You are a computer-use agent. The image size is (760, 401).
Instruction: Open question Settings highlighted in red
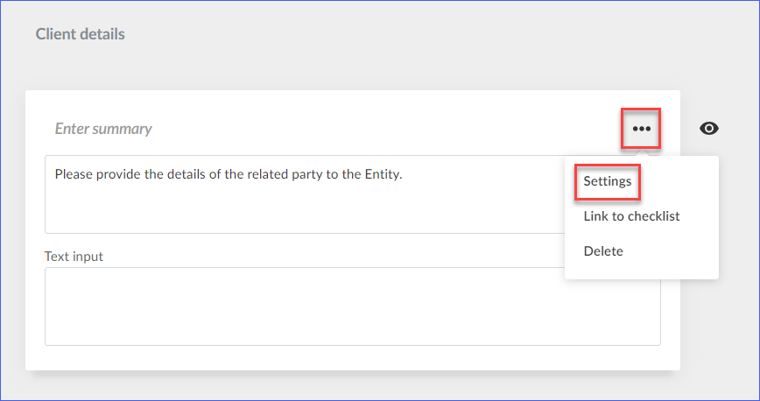click(608, 181)
